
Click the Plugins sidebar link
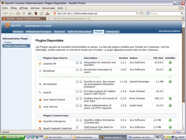point(8,42)
